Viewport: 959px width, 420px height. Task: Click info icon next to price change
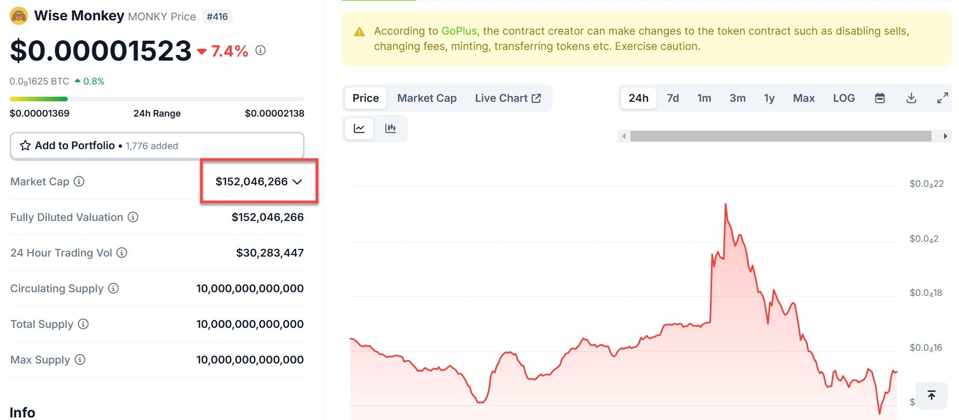pos(261,50)
